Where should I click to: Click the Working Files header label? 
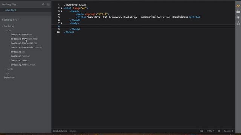coord(9,4)
